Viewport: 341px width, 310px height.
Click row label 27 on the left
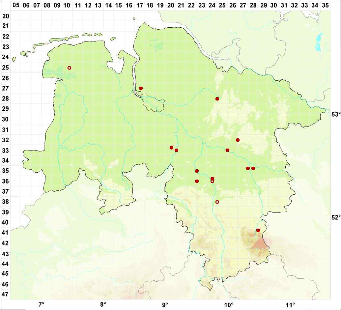pyautogui.click(x=6, y=88)
